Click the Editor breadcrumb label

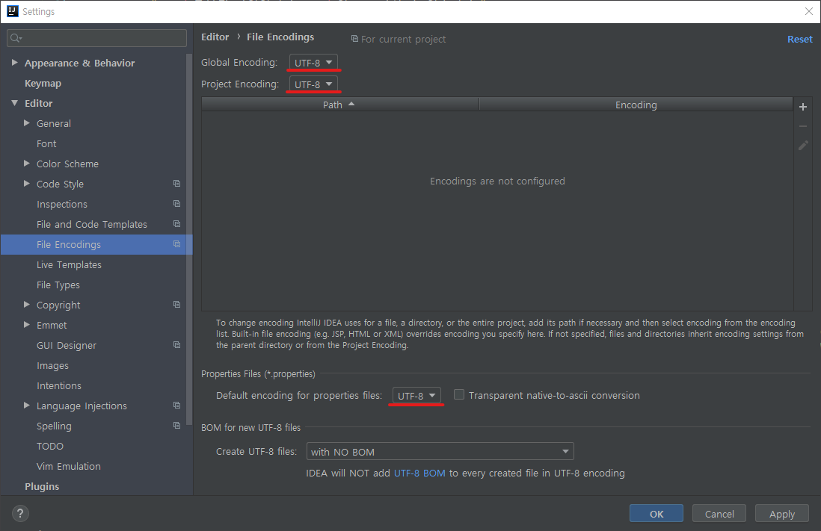(215, 37)
